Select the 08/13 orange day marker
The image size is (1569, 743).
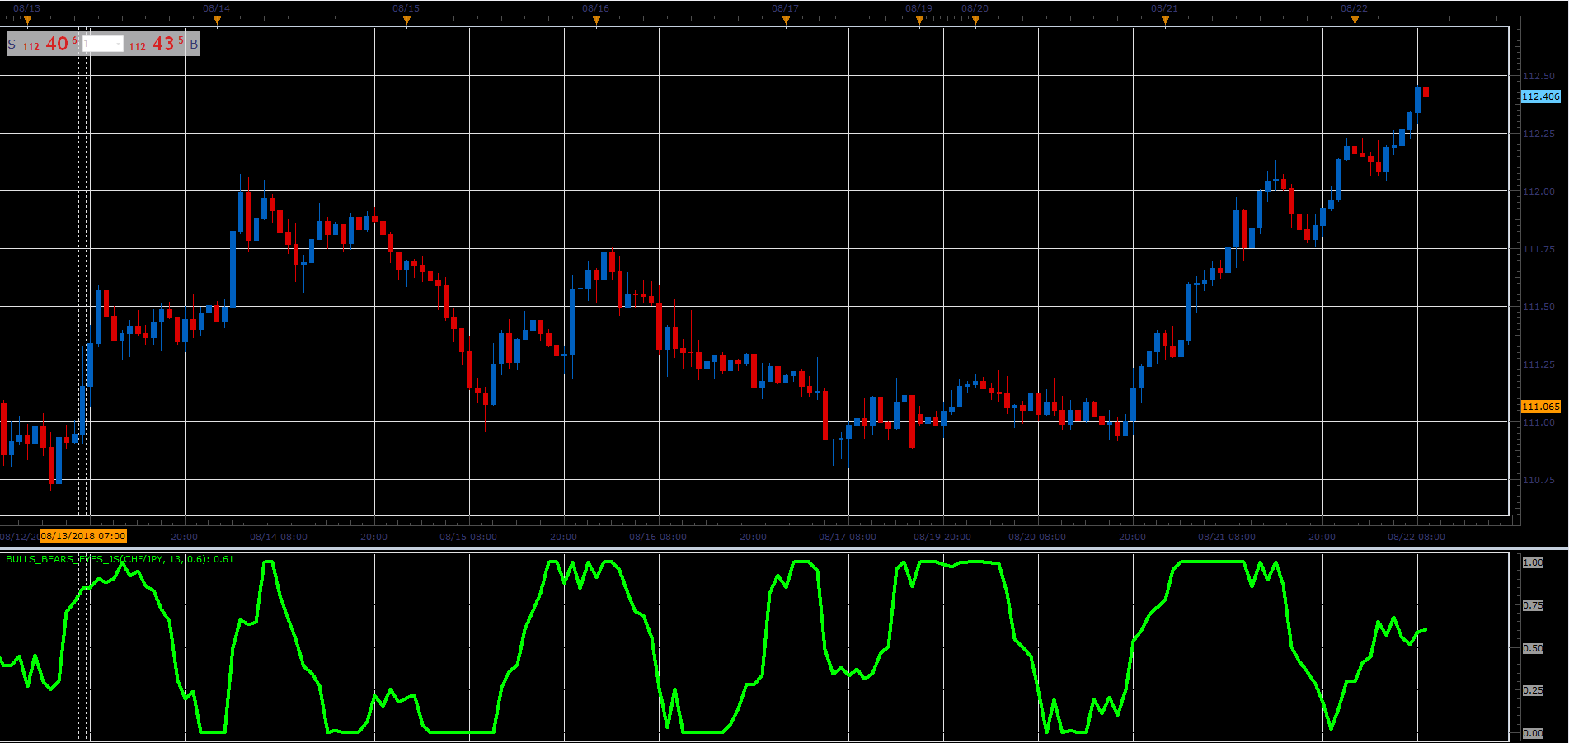coord(27,21)
